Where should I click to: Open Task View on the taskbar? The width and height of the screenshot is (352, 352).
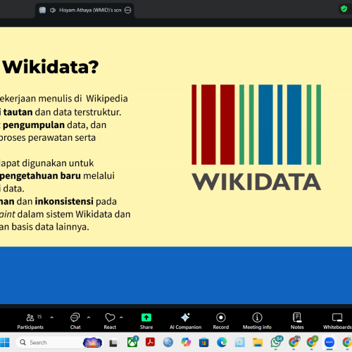[113, 343]
